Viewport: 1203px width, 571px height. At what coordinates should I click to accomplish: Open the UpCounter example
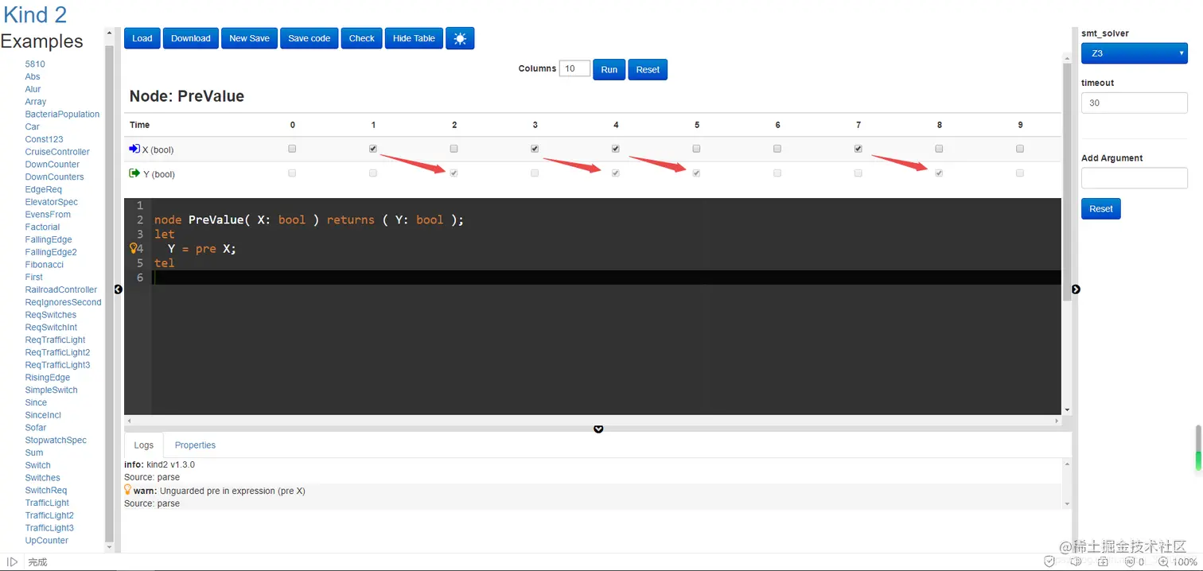click(47, 540)
